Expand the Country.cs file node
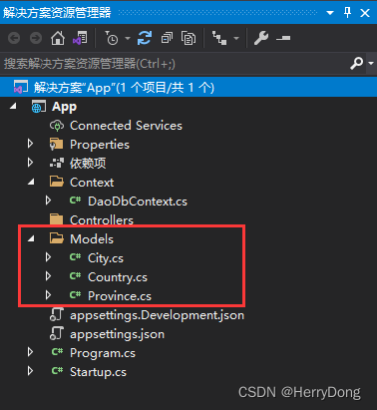The image size is (377, 410). (x=48, y=276)
